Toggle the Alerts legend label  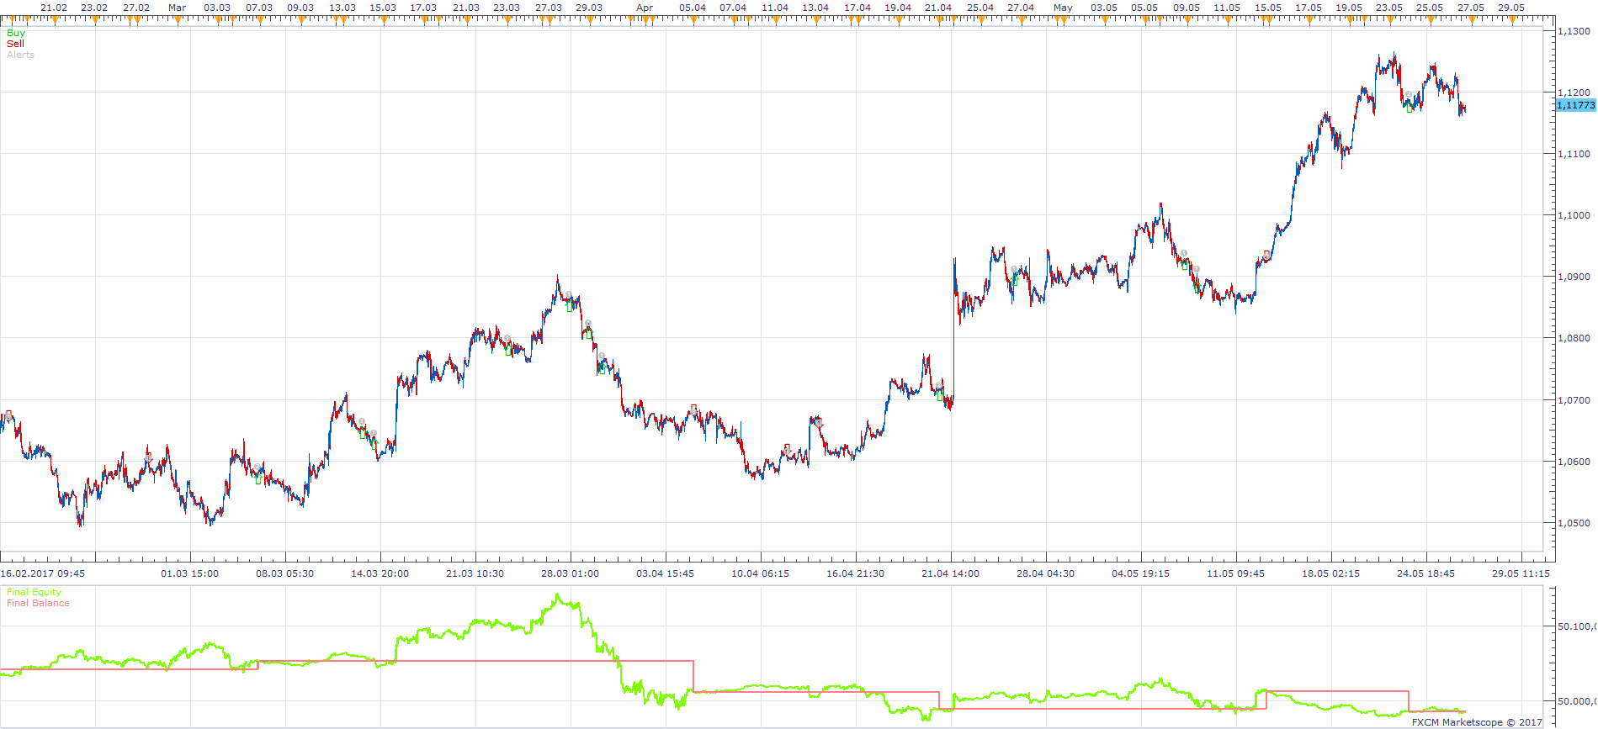tap(20, 55)
